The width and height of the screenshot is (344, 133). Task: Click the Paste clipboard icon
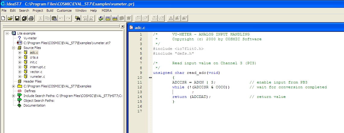[x=54, y=18]
